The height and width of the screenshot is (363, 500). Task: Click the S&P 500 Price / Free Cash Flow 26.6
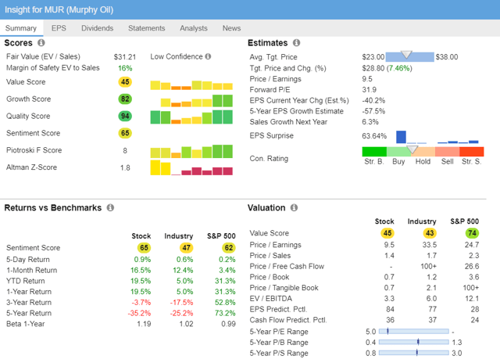[x=472, y=266]
